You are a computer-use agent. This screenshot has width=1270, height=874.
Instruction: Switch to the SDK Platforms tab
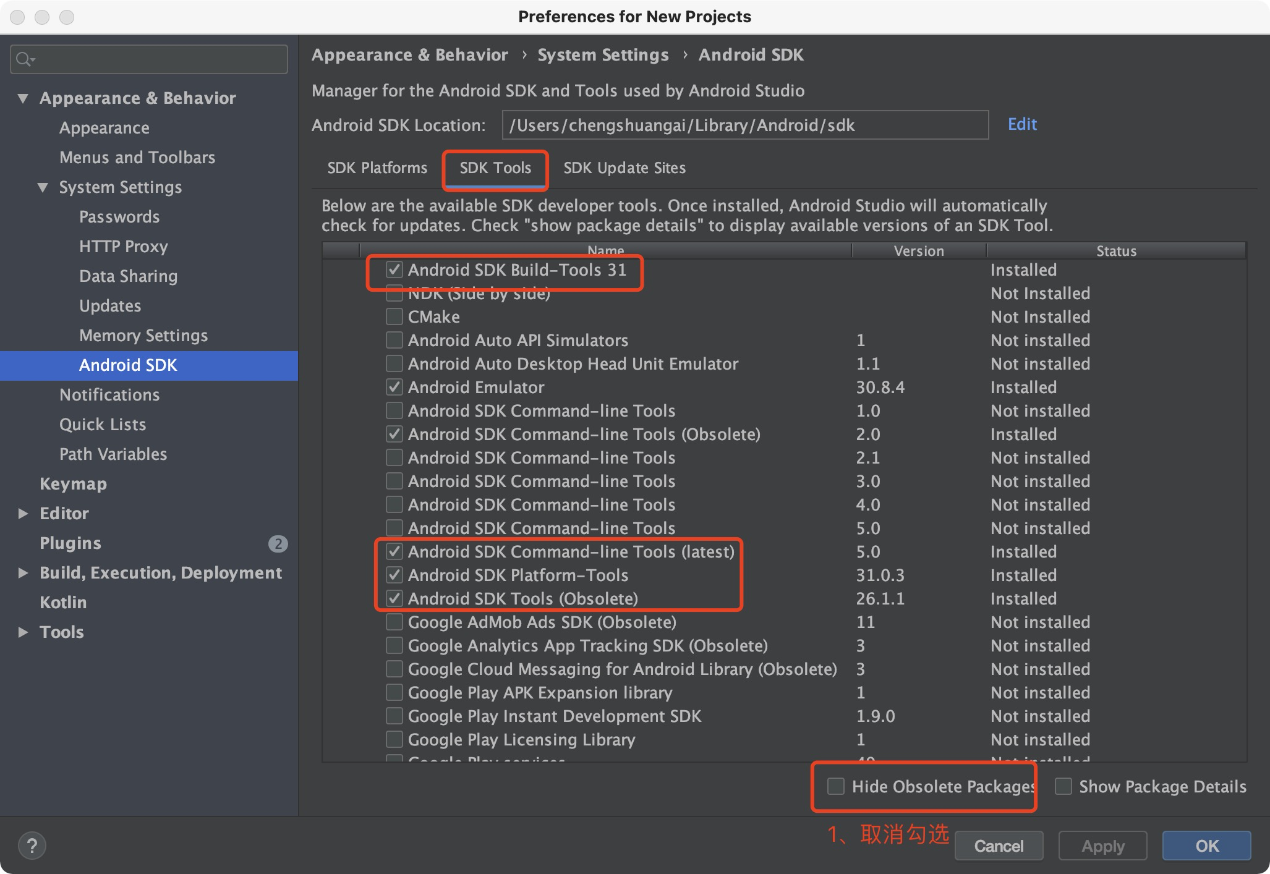(377, 168)
